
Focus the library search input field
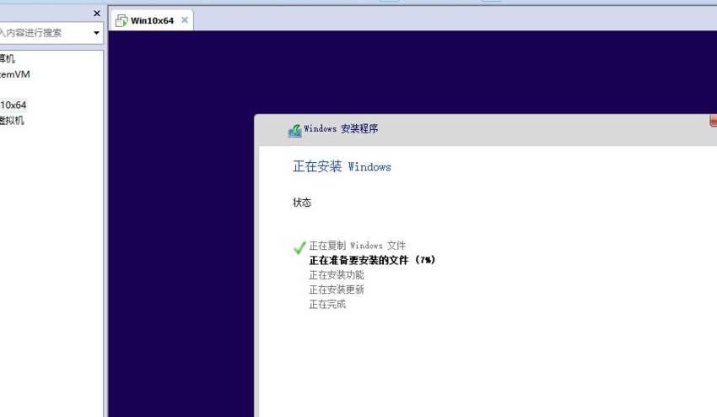[x=45, y=33]
